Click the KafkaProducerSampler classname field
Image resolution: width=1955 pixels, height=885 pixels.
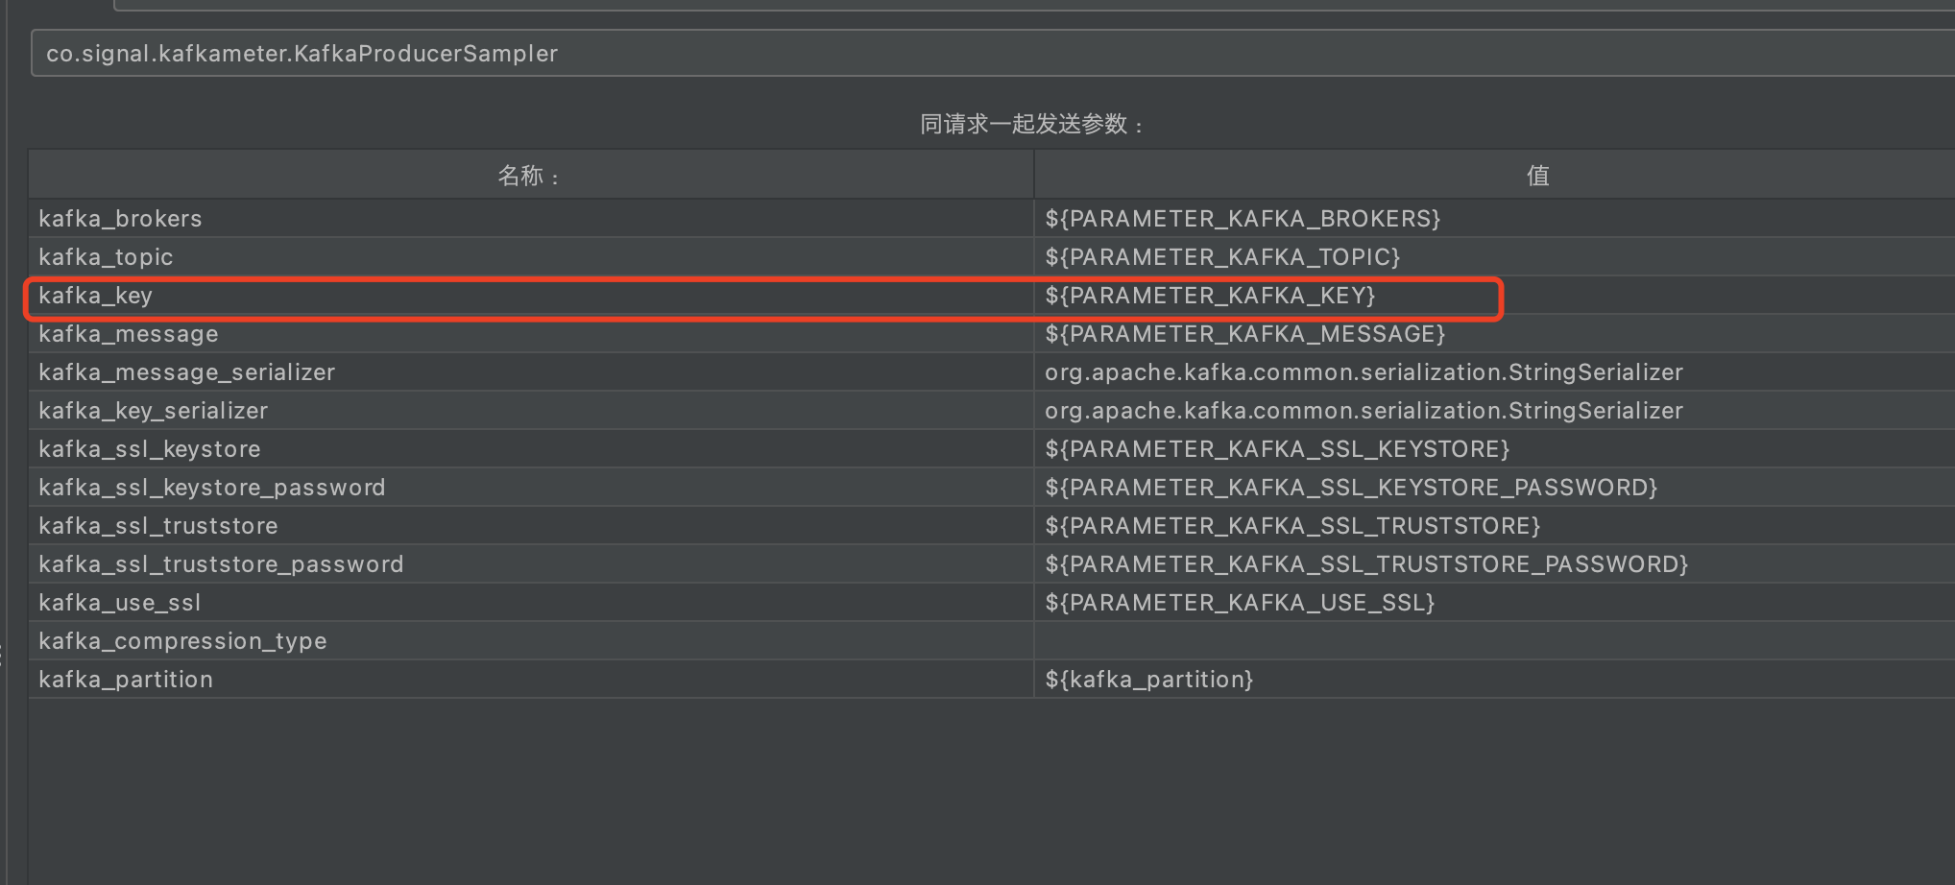[x=993, y=53]
